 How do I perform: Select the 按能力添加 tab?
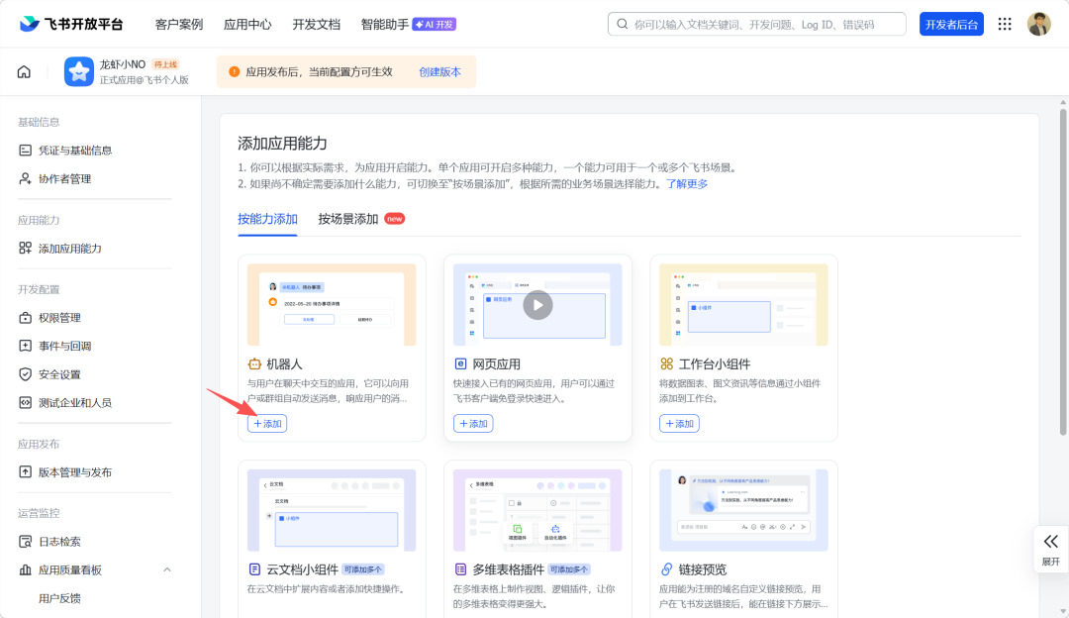(267, 219)
